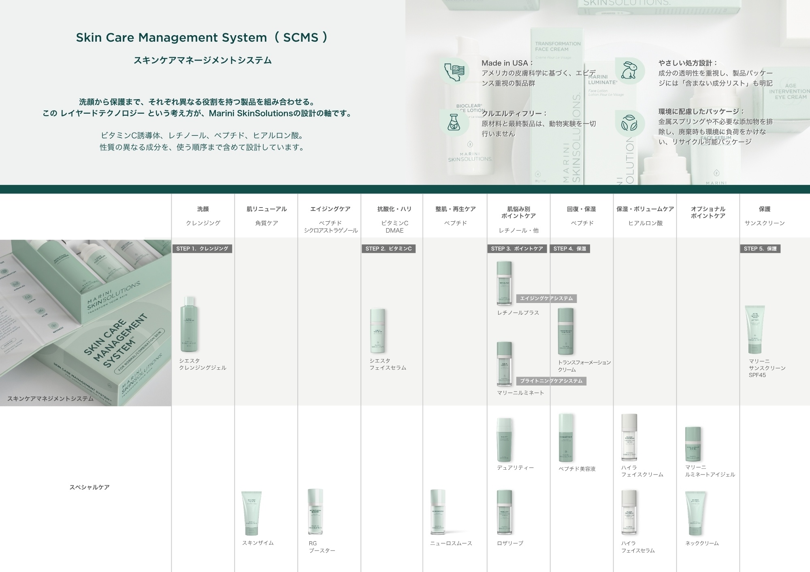Click the ブライトニングケアシステム tag

click(551, 381)
